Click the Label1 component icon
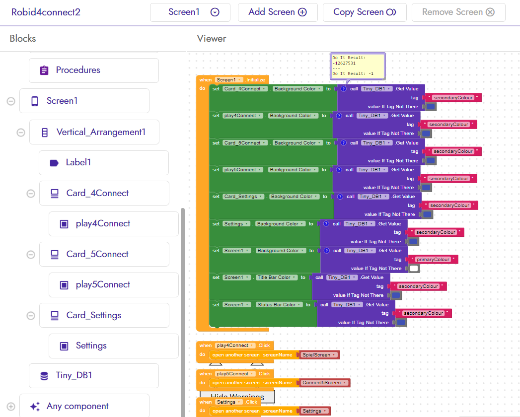The height and width of the screenshot is (417, 520). (54, 162)
